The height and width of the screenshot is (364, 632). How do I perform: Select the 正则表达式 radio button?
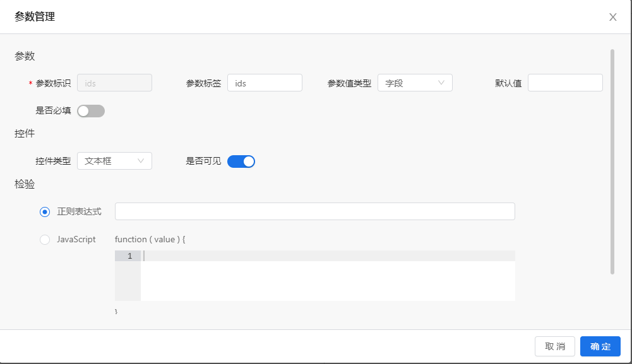45,212
